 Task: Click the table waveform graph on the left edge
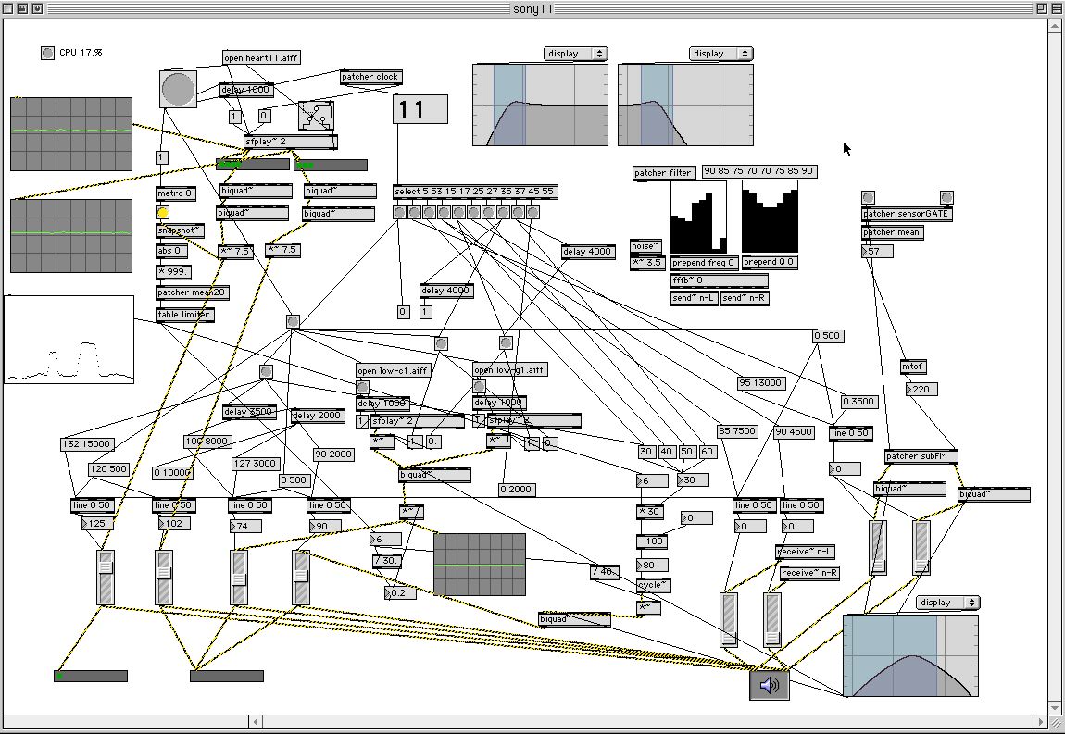[69, 340]
